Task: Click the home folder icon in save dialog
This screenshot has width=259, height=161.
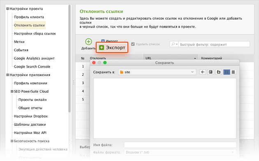Action: click(210, 72)
